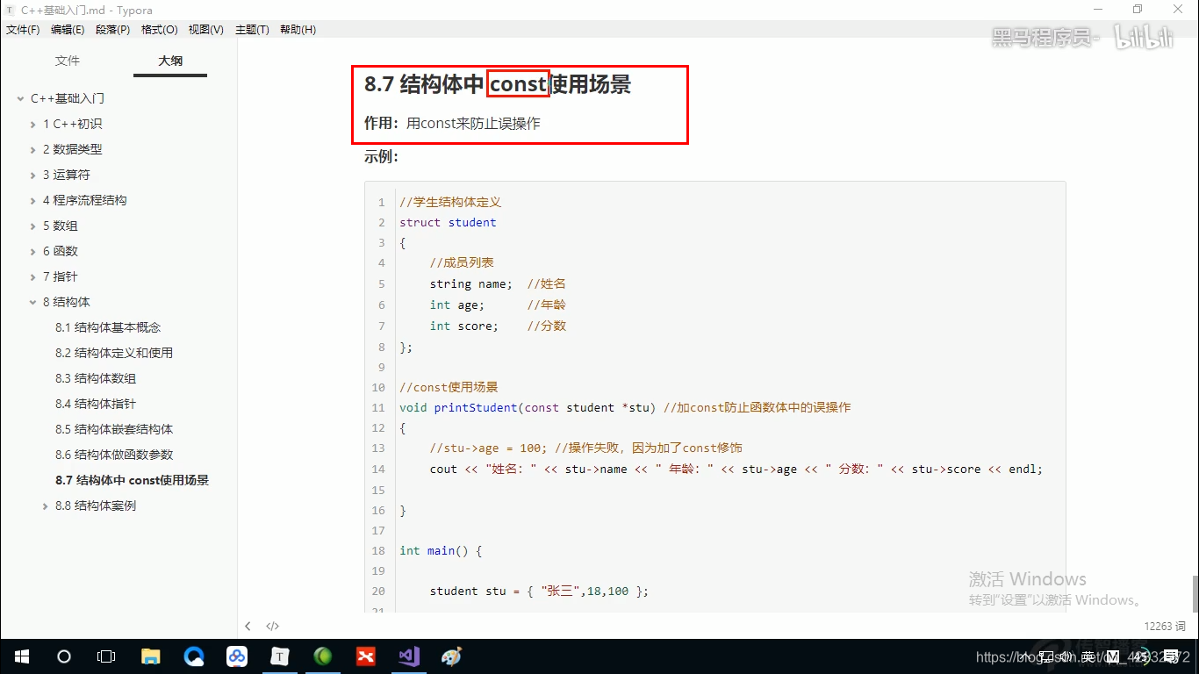
Task: Click the 6 函数 outline label
Action: [x=61, y=251]
